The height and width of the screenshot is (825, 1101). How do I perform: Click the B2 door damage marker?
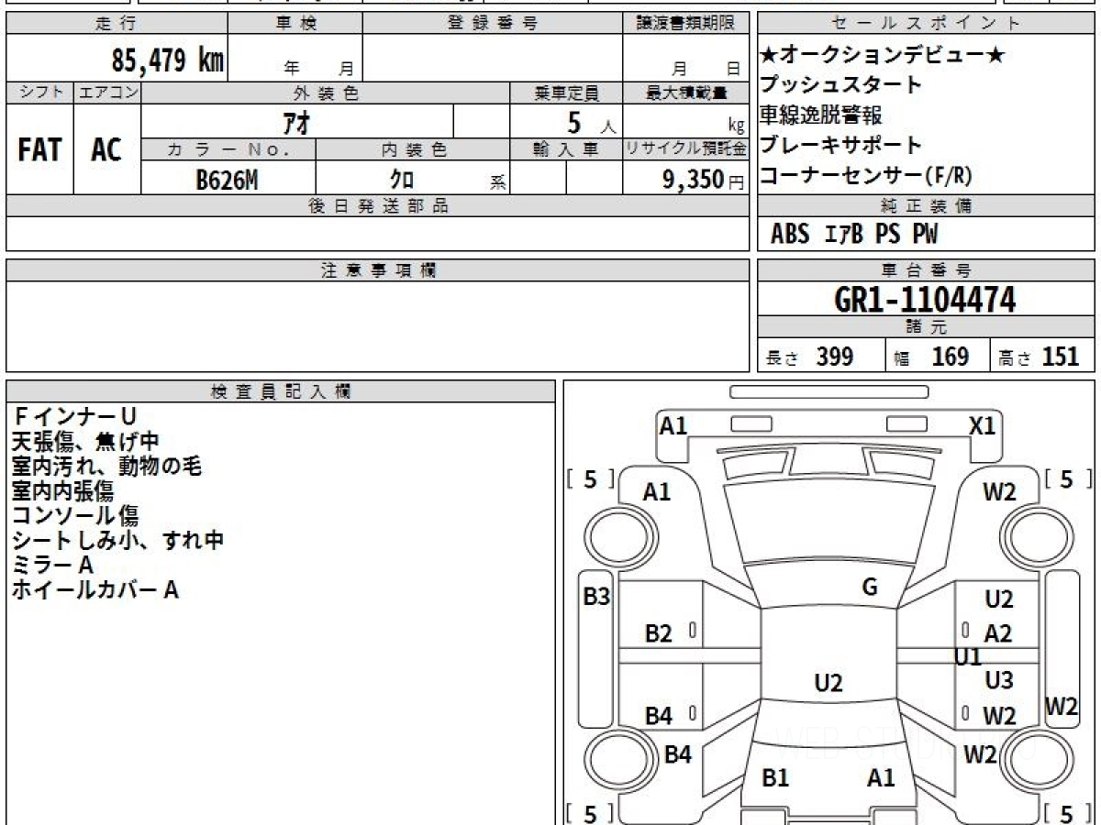[x=659, y=633]
